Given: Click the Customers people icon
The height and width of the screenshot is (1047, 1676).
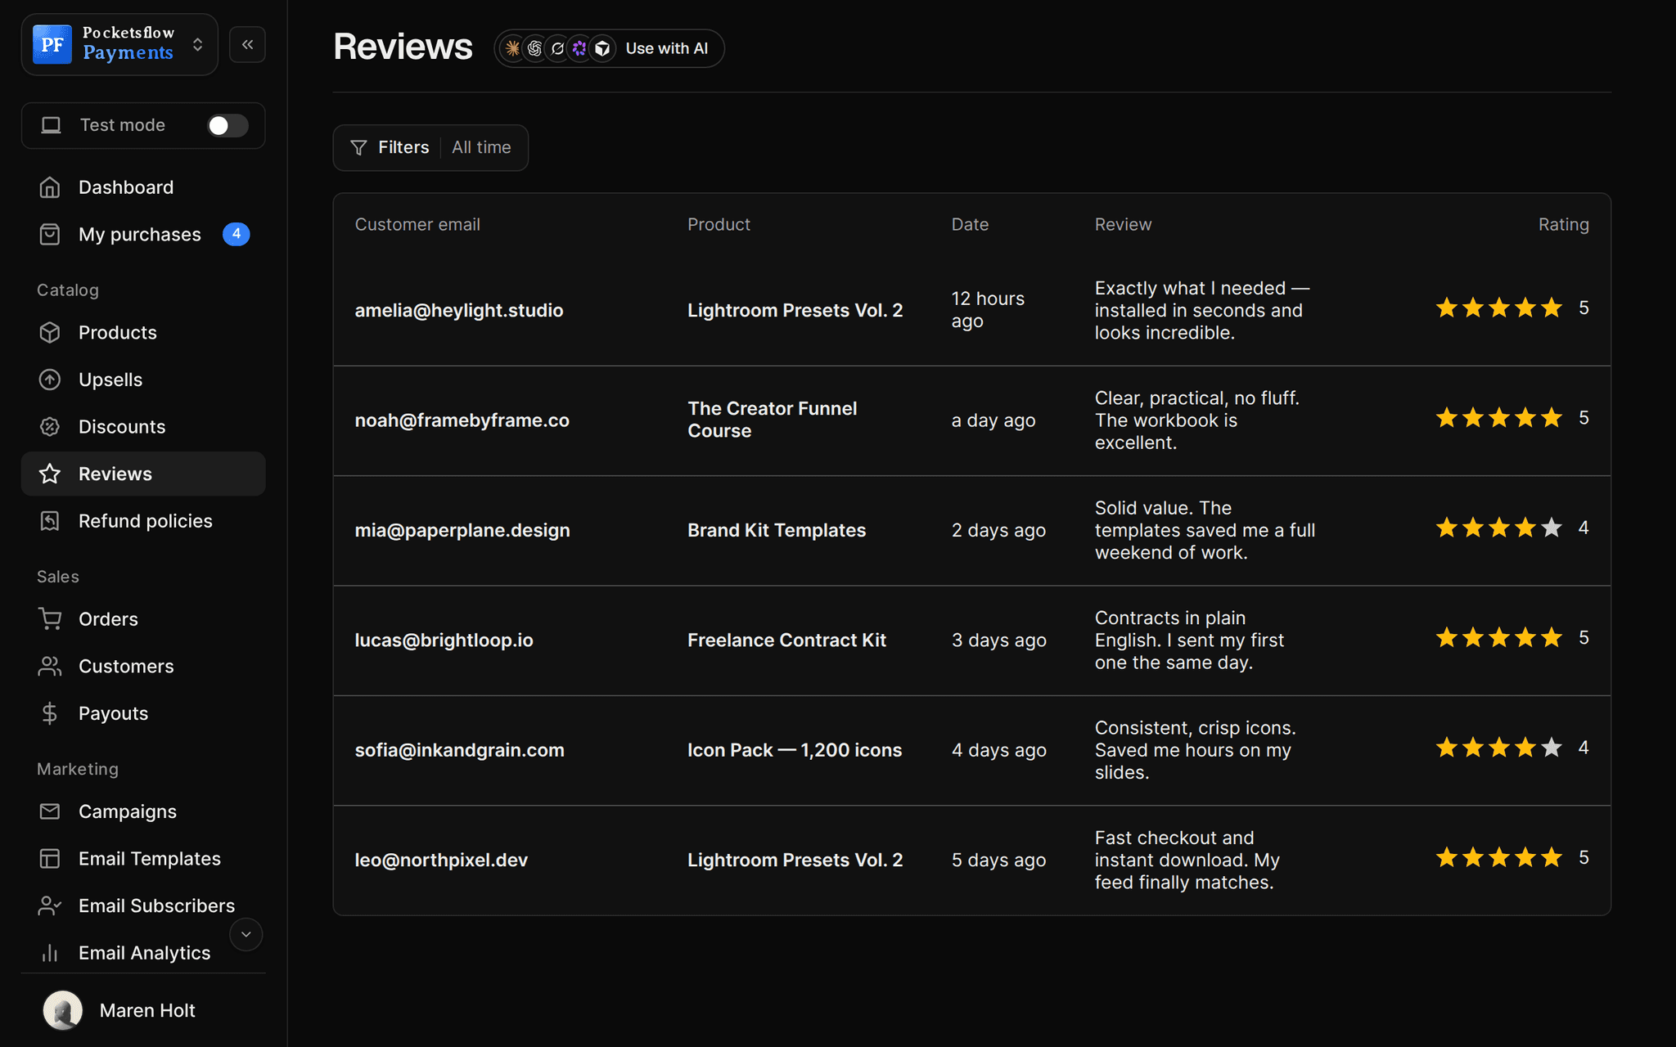Looking at the screenshot, I should click(x=50, y=667).
